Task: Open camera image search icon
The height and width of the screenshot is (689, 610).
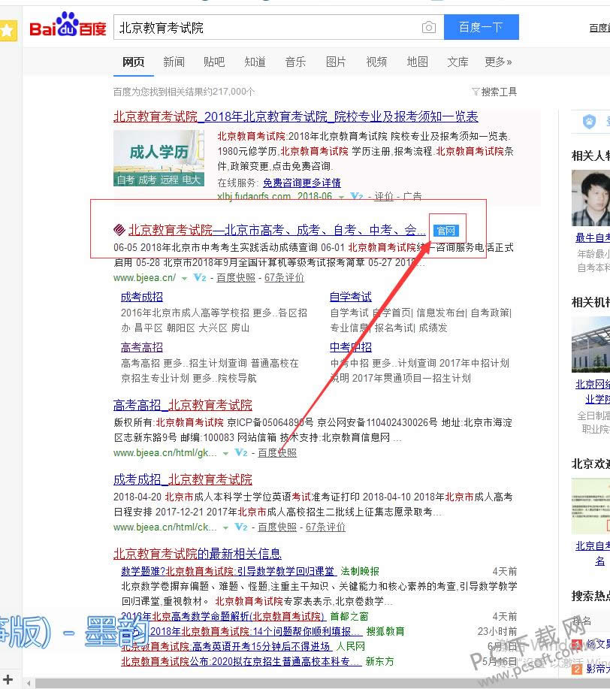Action: pyautogui.click(x=428, y=28)
